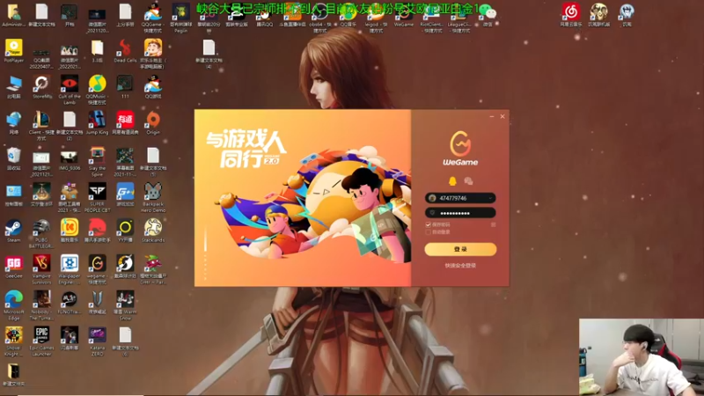Open the folder named 3.3版

[x=97, y=51]
